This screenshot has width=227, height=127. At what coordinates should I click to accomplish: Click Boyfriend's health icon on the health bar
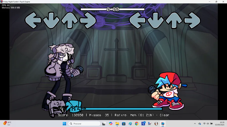(74, 107)
